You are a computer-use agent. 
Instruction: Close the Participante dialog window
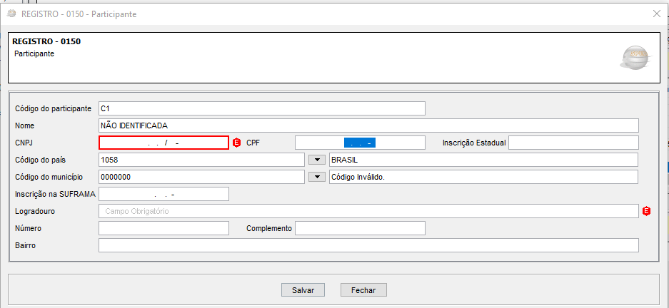[656, 14]
